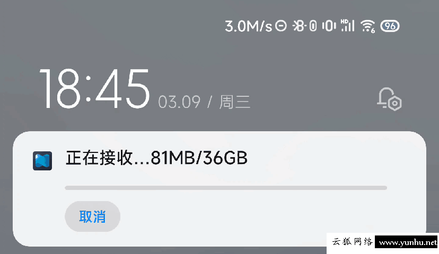Tap the HD cellular signal icon
This screenshot has width=439, height=254.
347,25
